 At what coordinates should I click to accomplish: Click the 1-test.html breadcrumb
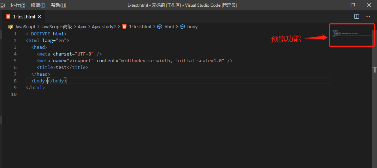tap(140, 27)
